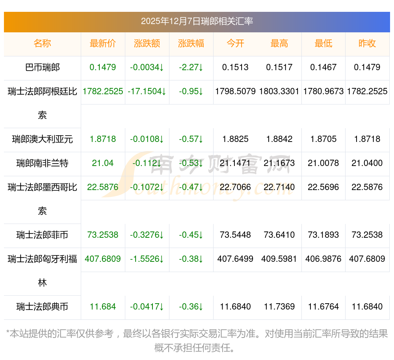Click the 涨跌额 column header

click(147, 44)
